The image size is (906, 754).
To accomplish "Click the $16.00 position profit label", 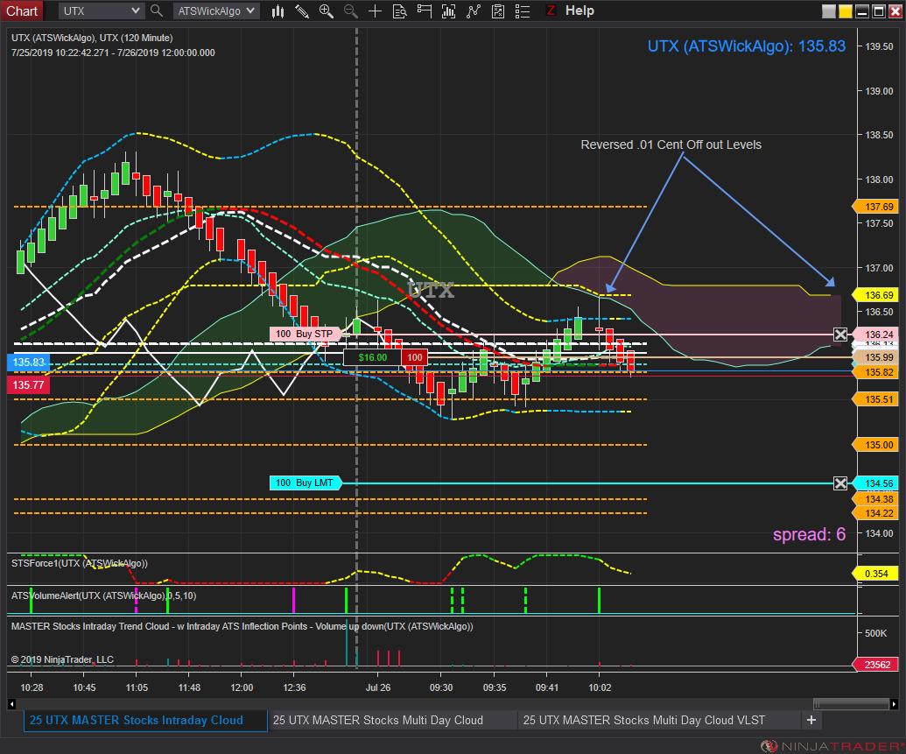I will (372, 357).
